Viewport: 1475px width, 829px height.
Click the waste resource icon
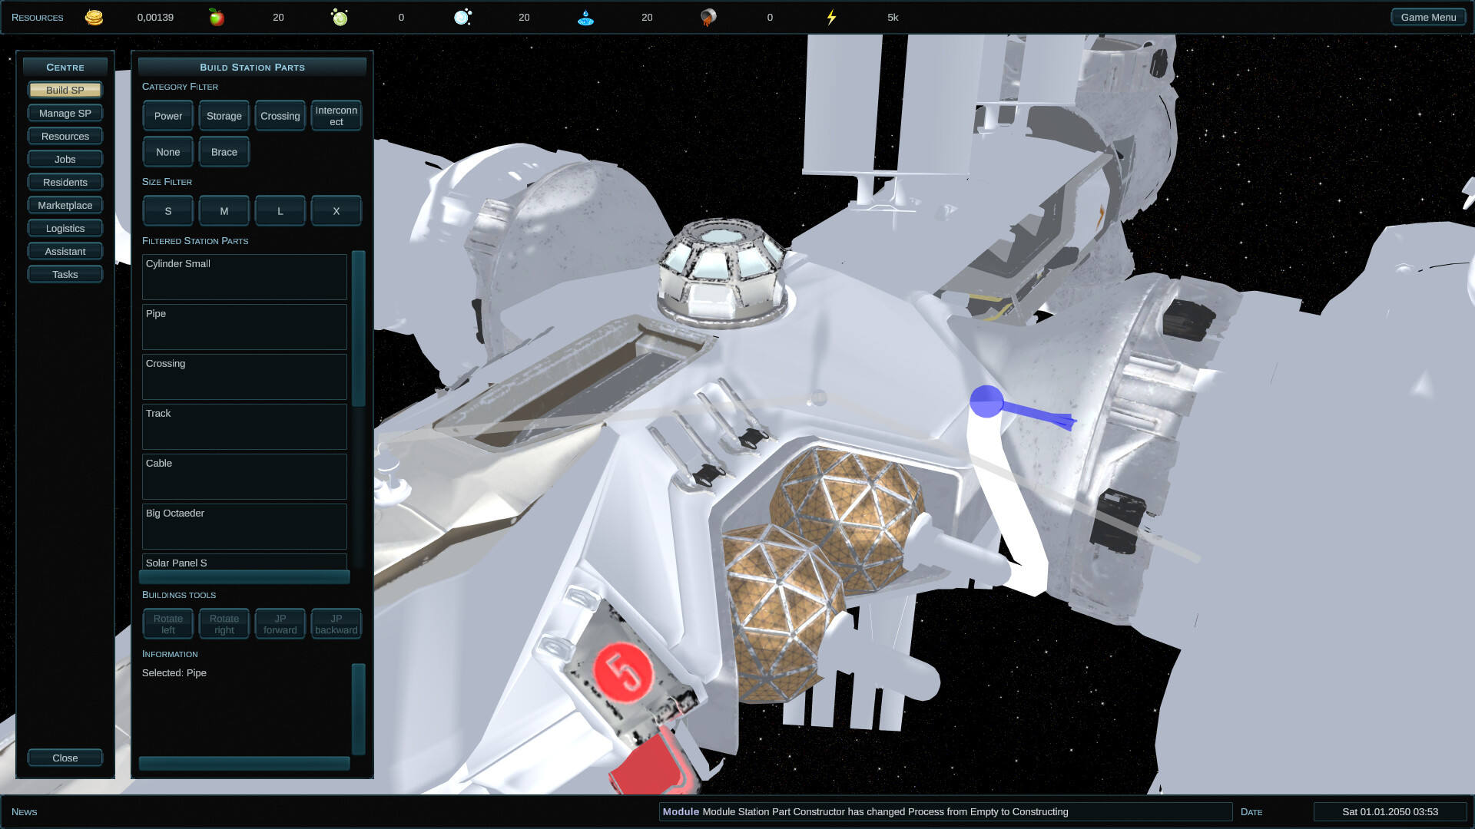point(708,17)
